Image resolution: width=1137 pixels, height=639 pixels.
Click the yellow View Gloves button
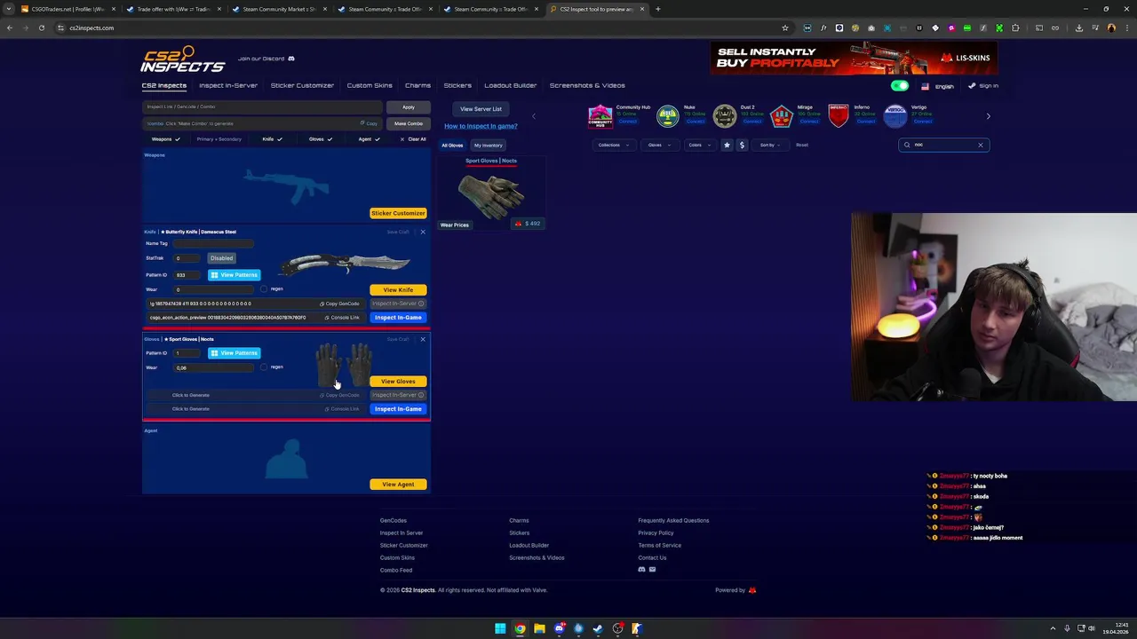[398, 382]
